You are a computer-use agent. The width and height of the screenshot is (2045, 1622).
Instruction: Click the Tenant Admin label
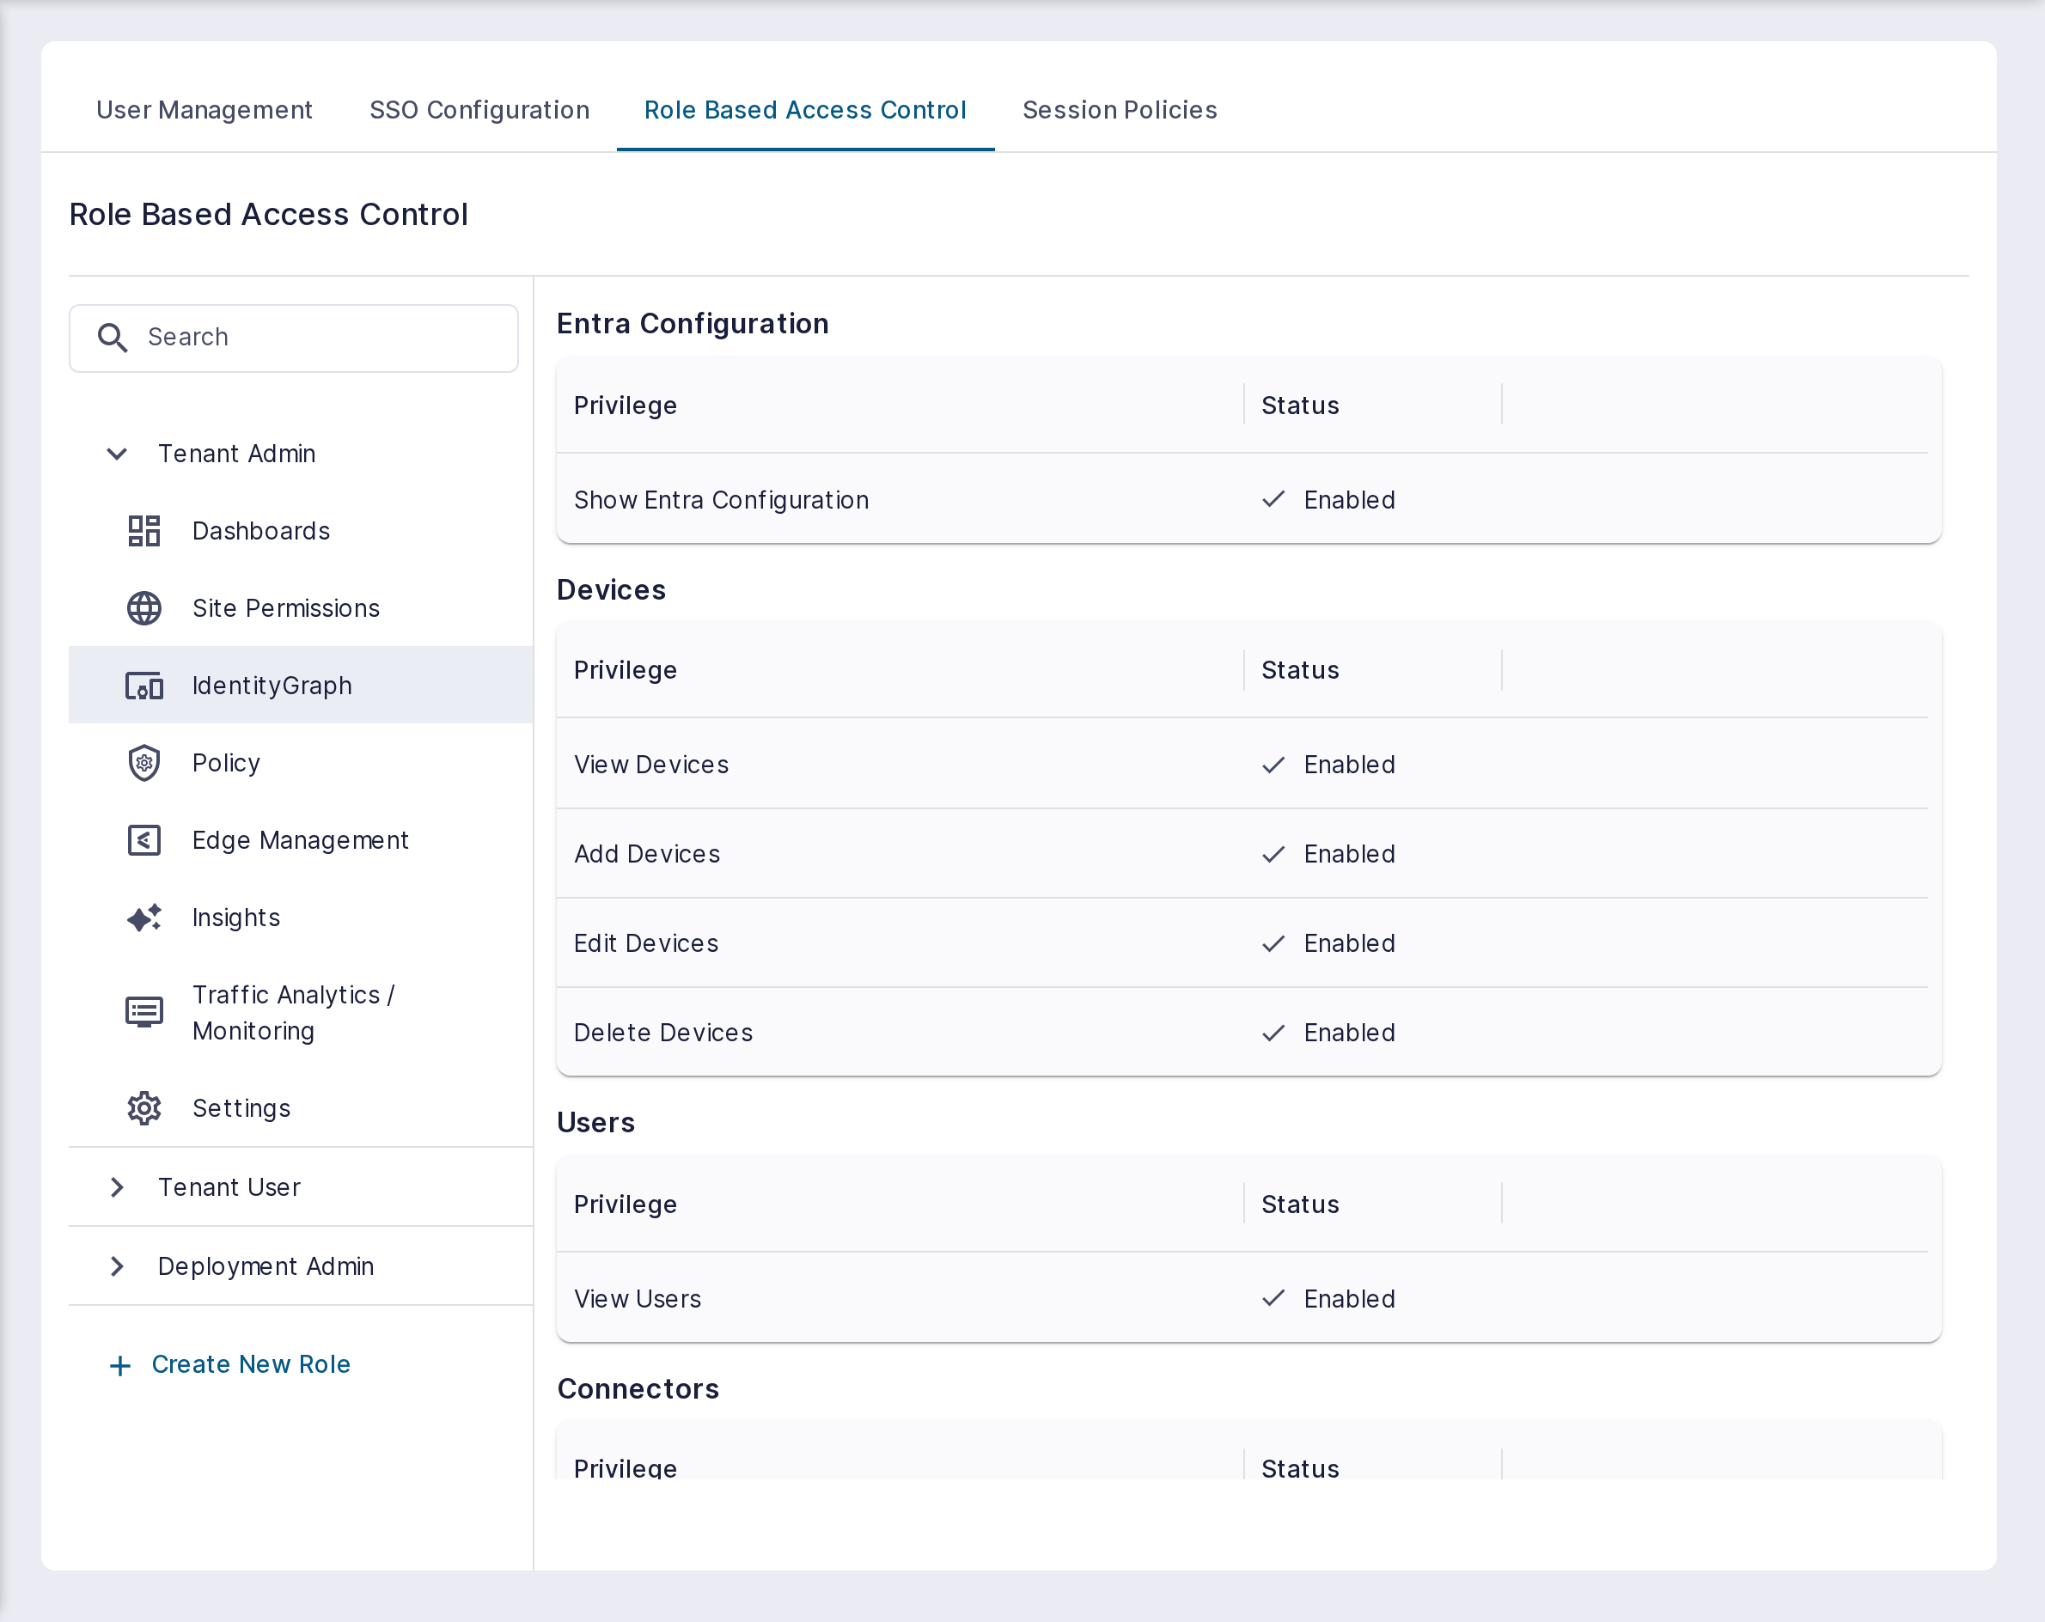tap(236, 454)
